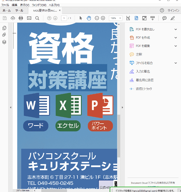Open the Layers panel
Screen dimensions: 181x192
point(4,42)
